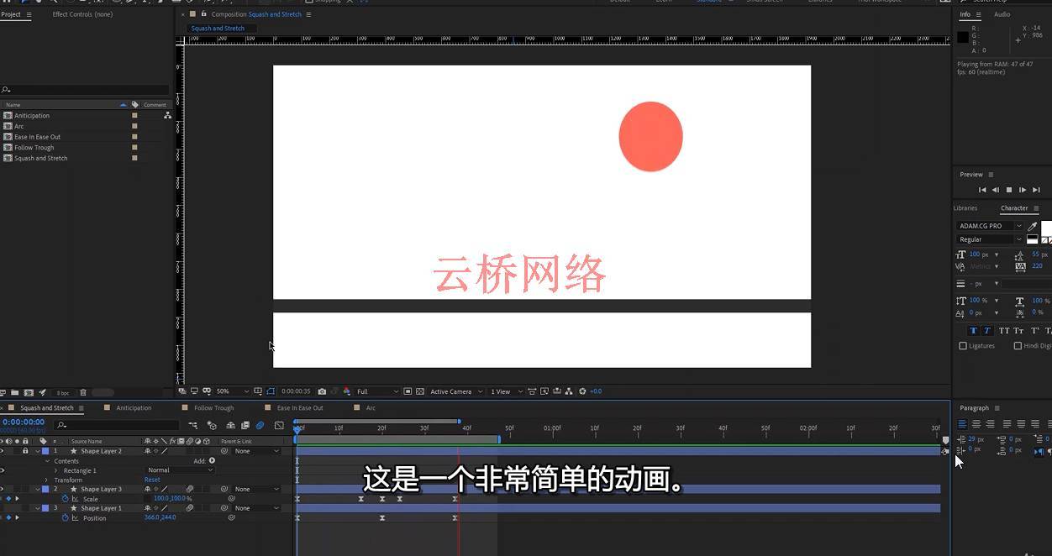
Task: Click the Reset link beside Transform
Action: click(152, 480)
